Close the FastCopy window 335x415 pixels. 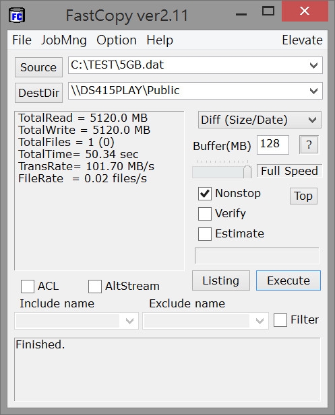[x=305, y=11]
